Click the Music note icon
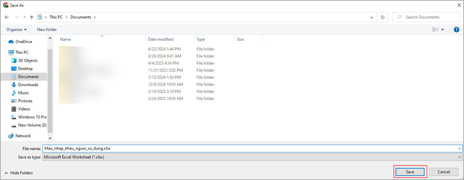464x180 pixels. tap(14, 93)
